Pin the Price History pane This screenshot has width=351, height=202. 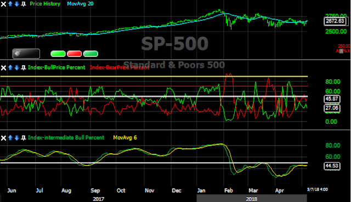pyautogui.click(x=23, y=4)
